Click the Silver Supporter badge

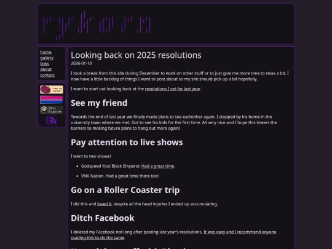click(52, 110)
